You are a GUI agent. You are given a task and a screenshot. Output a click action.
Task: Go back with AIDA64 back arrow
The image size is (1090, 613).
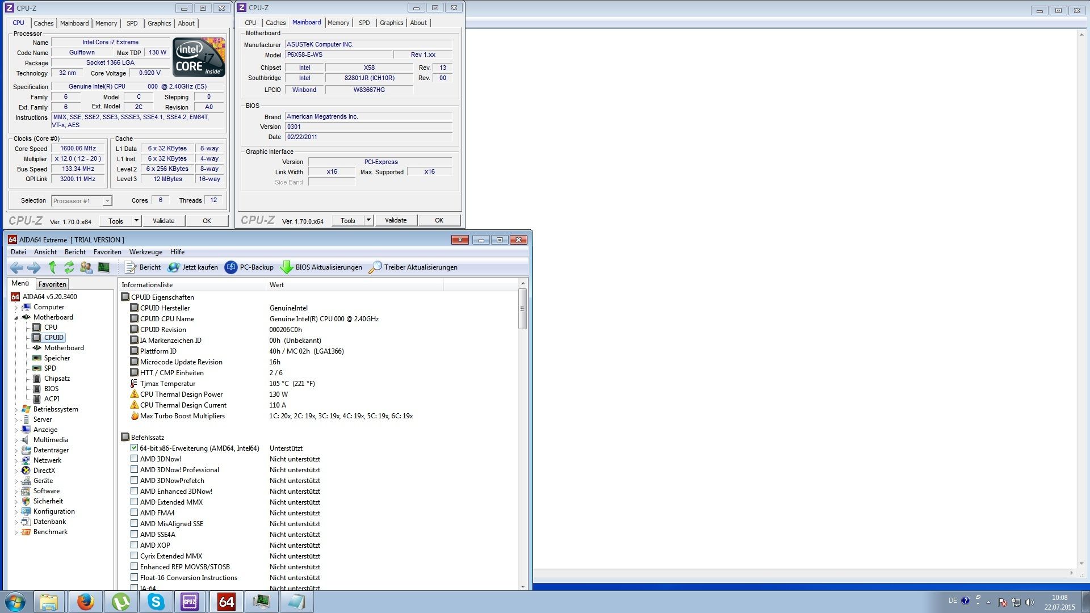click(16, 267)
